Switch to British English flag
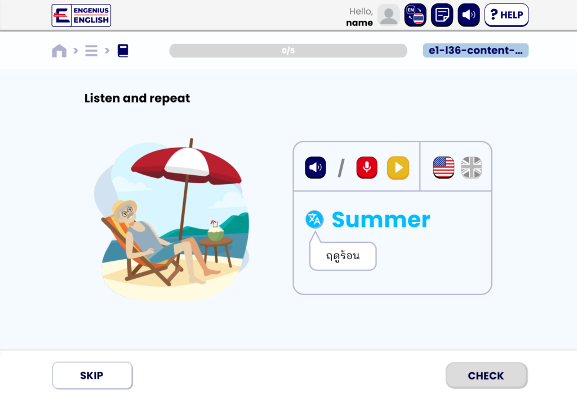The image size is (577, 401). [472, 167]
